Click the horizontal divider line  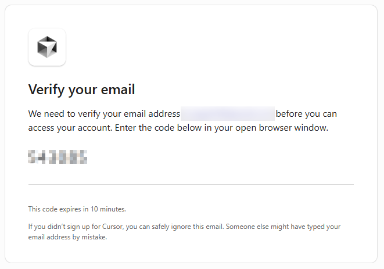click(191, 185)
